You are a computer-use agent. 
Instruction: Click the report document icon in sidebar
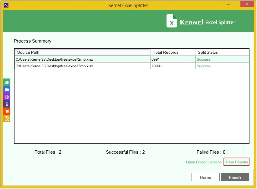coord(6,118)
